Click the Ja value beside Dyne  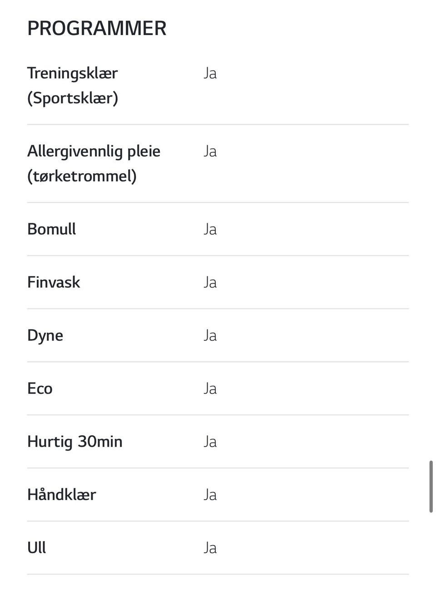click(210, 335)
